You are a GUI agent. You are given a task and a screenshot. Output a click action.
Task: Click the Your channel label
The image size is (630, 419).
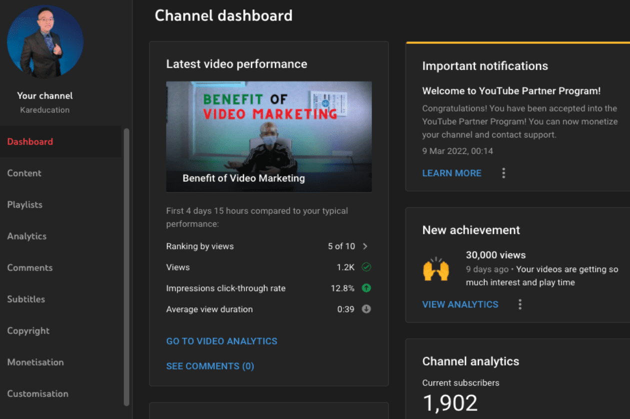[45, 95]
